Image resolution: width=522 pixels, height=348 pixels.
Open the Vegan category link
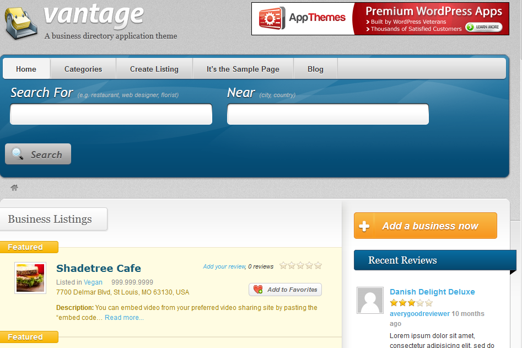click(x=93, y=282)
